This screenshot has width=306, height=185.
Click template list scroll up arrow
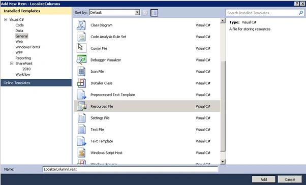coord(223,21)
